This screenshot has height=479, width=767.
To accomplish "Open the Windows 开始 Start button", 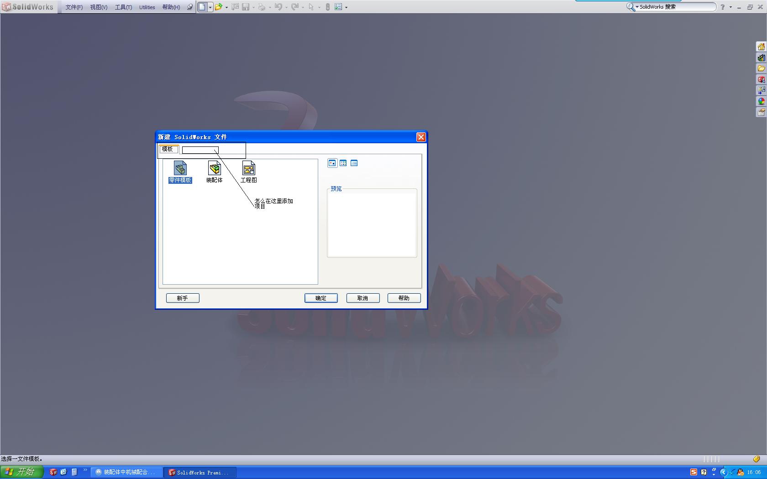I will tap(22, 472).
